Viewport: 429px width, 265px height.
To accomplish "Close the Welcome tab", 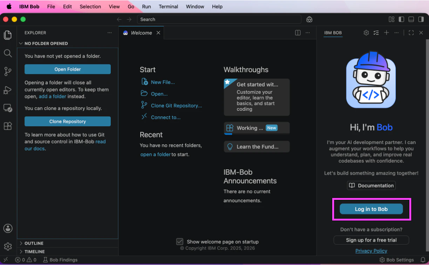I will (x=158, y=33).
